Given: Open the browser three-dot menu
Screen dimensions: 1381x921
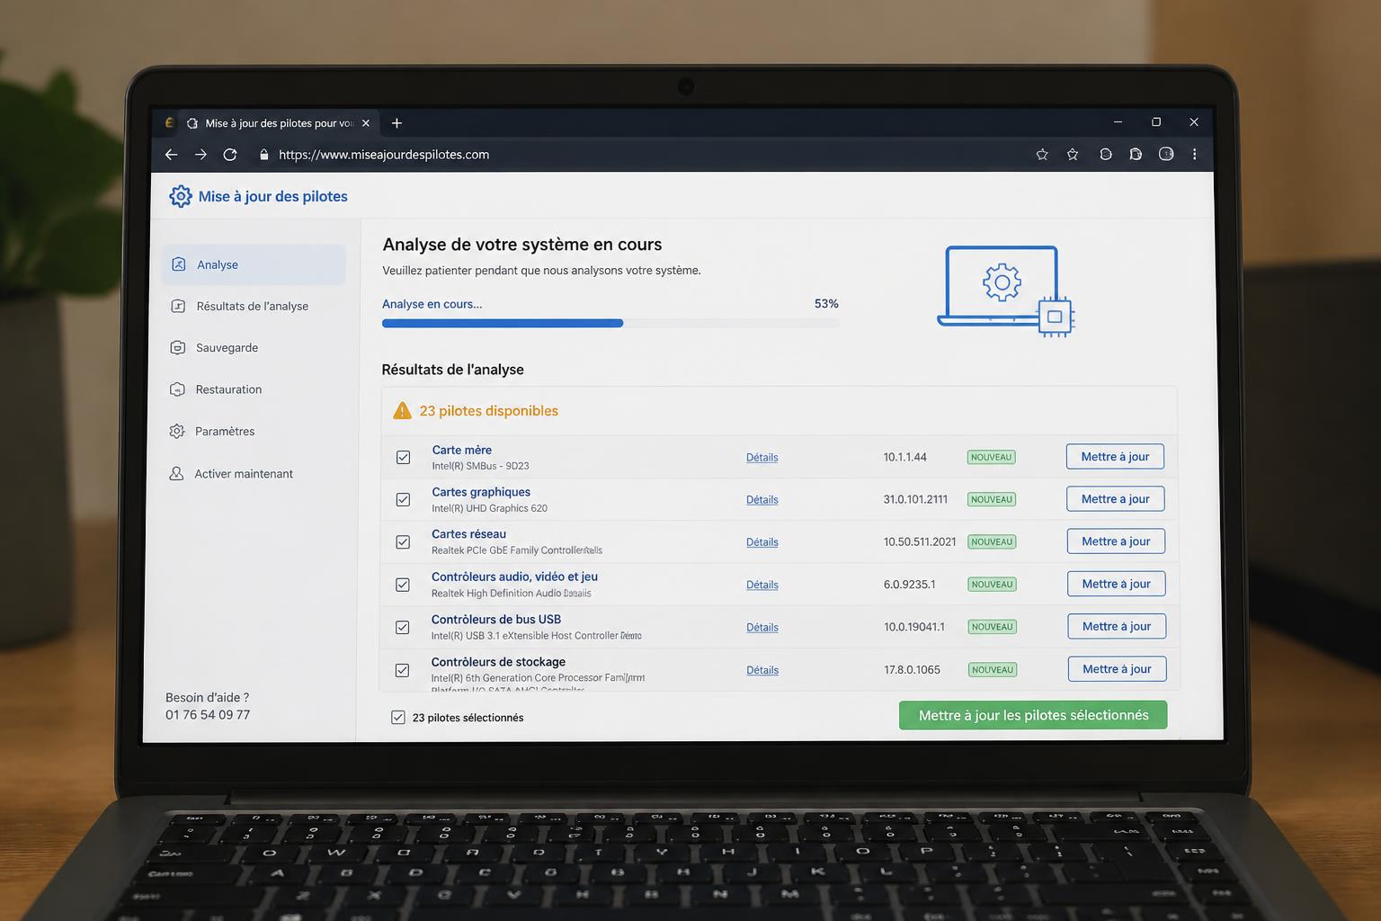Looking at the screenshot, I should (x=1194, y=155).
